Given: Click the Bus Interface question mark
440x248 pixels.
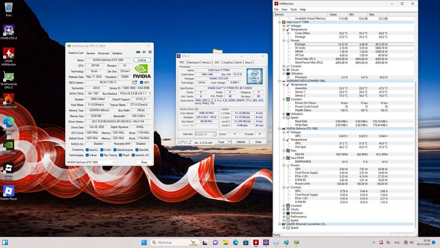Looking at the screenshot, I should coord(150,93).
